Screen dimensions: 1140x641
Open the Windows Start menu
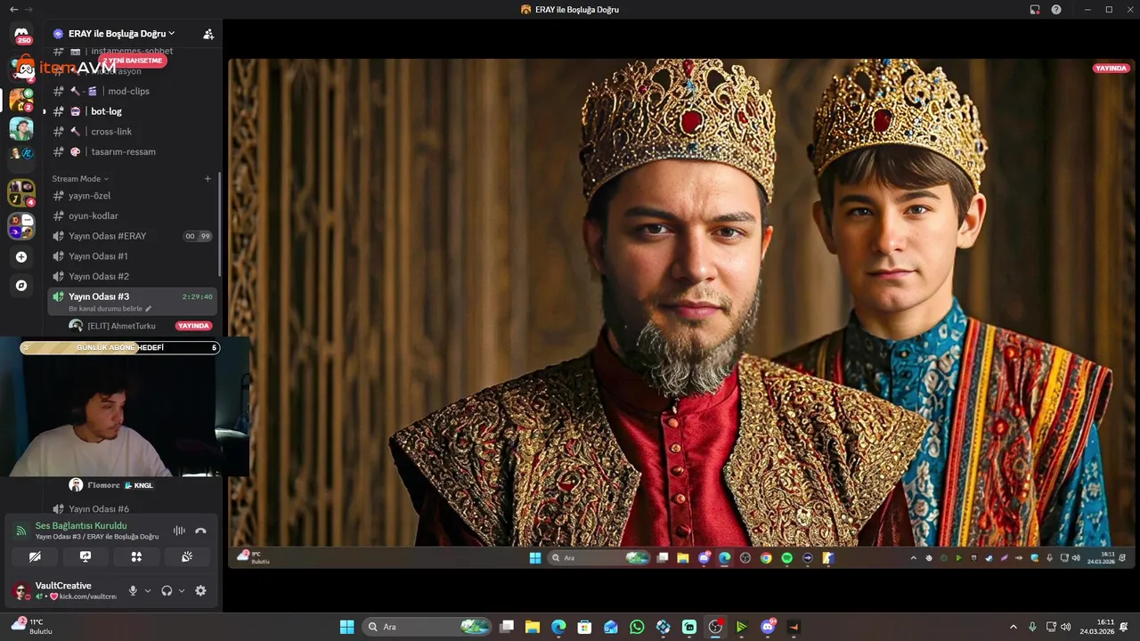pos(347,627)
